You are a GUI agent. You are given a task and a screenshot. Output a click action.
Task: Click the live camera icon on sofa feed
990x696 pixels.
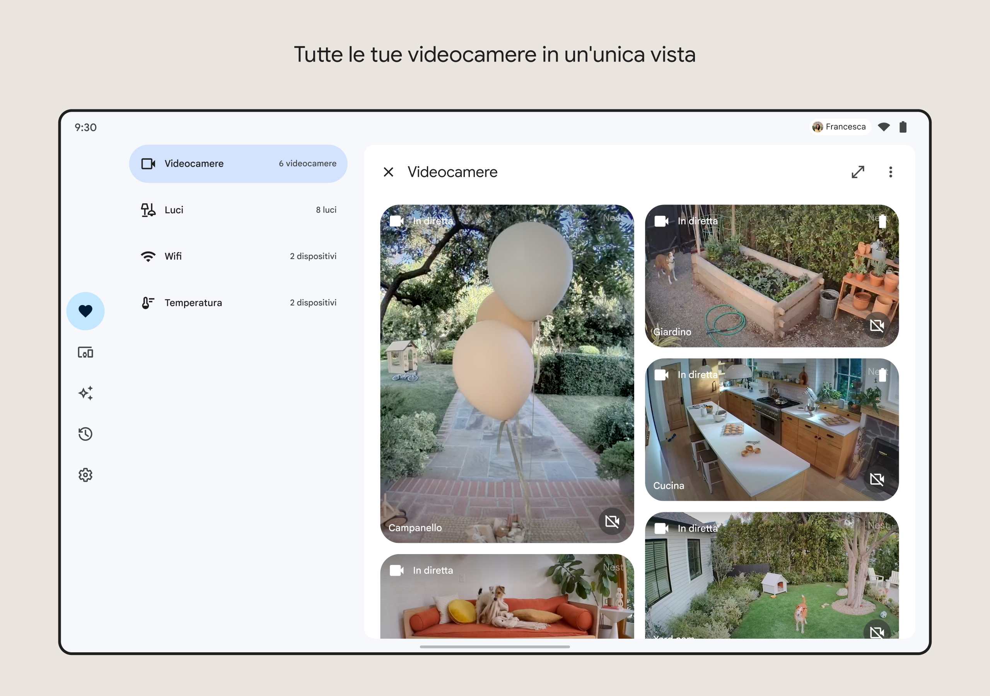[x=396, y=570]
